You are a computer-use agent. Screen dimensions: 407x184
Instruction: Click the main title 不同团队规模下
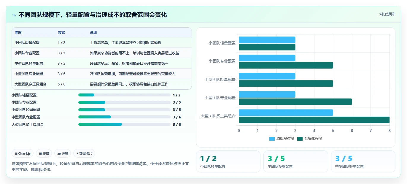coord(93,15)
